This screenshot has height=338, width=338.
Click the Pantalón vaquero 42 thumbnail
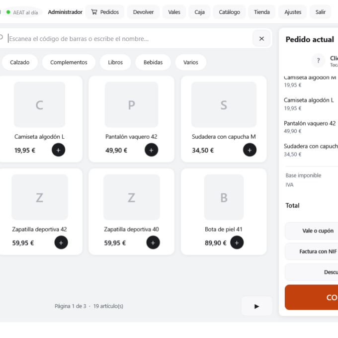[131, 104]
